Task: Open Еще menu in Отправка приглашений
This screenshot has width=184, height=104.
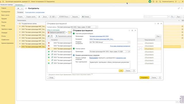Action: 158,36
